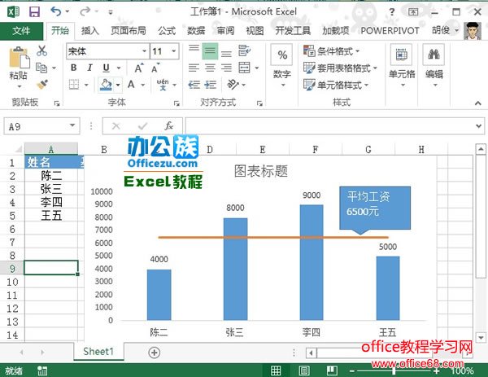
Task: Open the 单元格样式 dropdown
Action: point(336,85)
